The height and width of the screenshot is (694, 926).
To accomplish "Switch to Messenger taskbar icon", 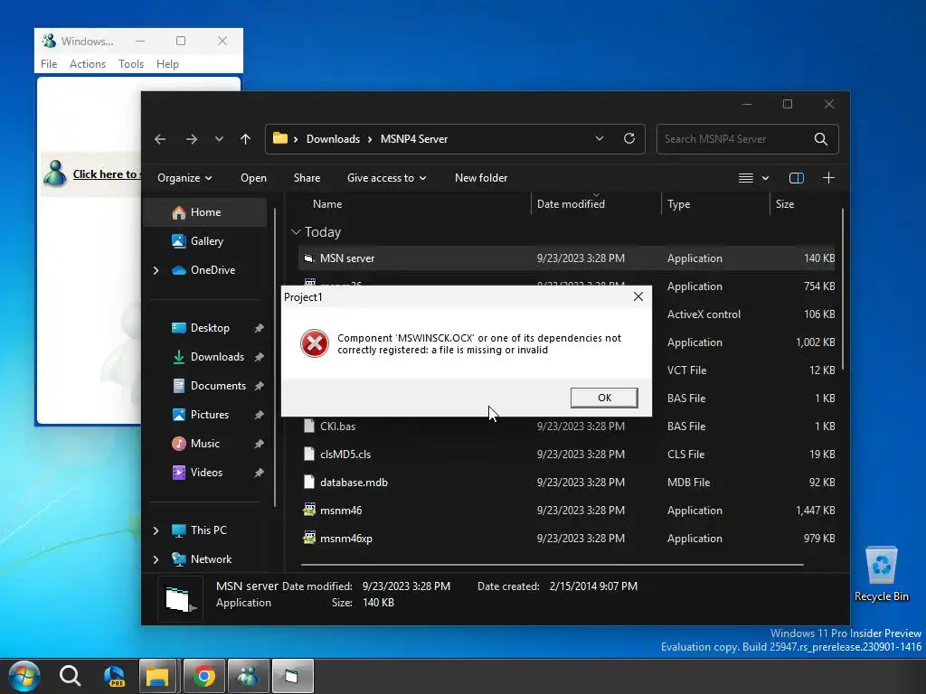I will [x=249, y=676].
